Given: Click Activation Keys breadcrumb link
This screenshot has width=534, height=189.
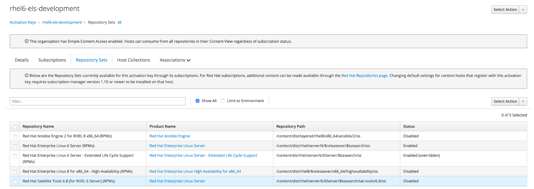Looking at the screenshot, I should click(x=23, y=22).
